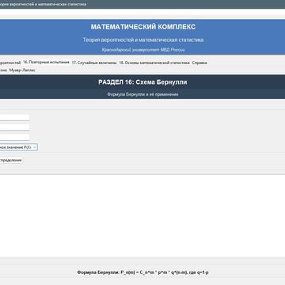
Task: Focus the third parameter input field
Action: coord(14,137)
